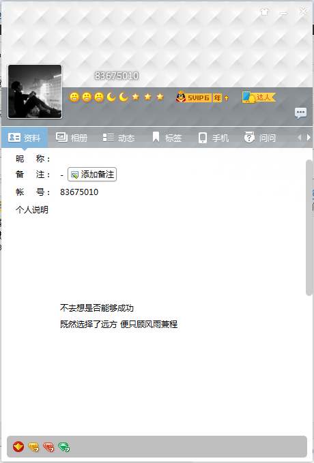314x463 pixels.
Task: Click the vertical scrollbar in the profile panel
Action: coord(309,227)
